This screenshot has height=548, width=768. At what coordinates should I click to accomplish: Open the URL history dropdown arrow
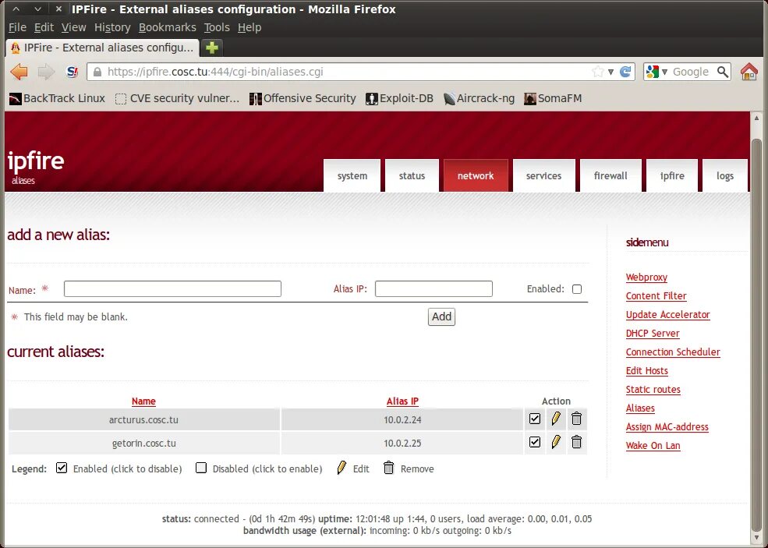click(611, 72)
